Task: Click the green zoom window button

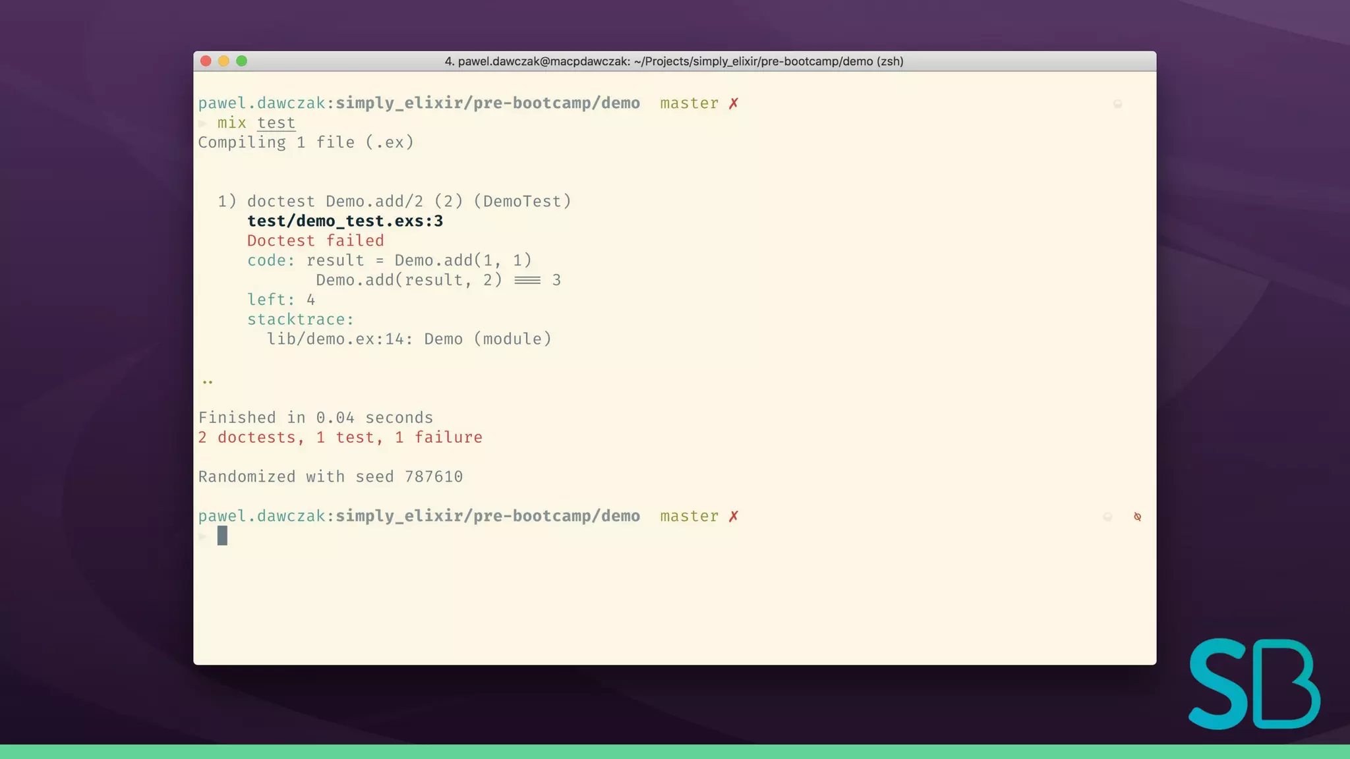Action: coord(242,61)
